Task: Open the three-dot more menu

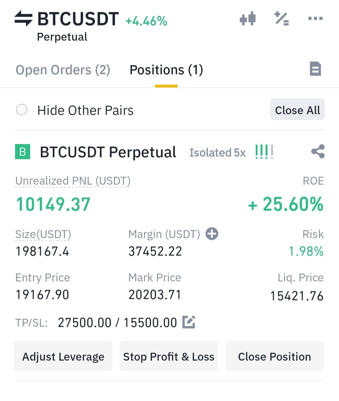Action: pyautogui.click(x=315, y=19)
